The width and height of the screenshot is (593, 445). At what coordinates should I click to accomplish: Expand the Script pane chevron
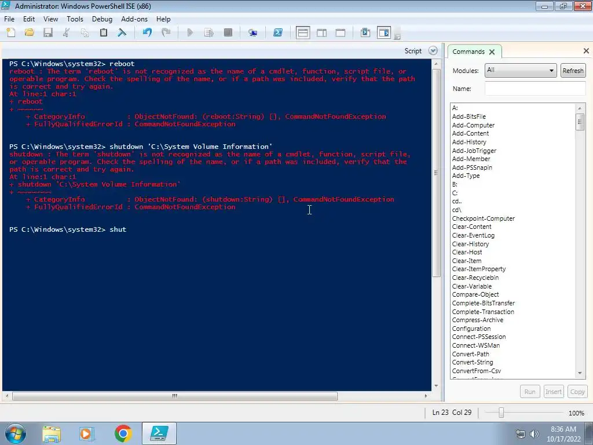433,51
